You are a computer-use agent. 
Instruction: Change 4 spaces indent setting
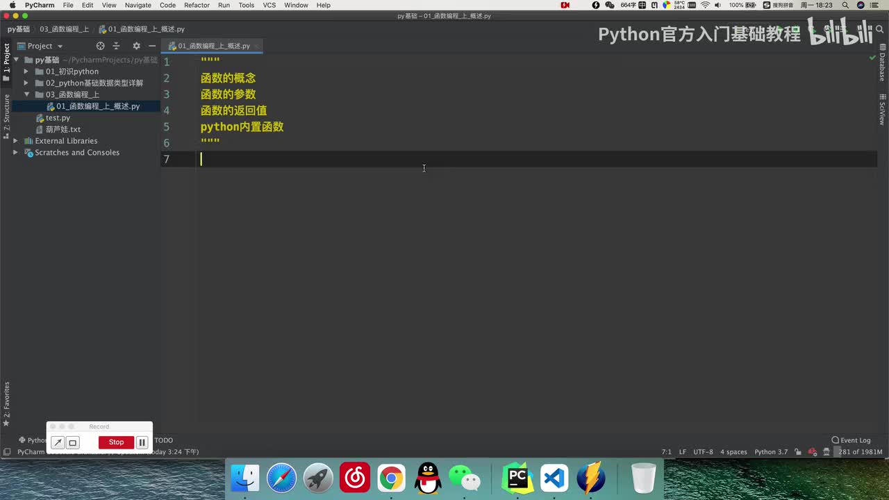click(733, 452)
